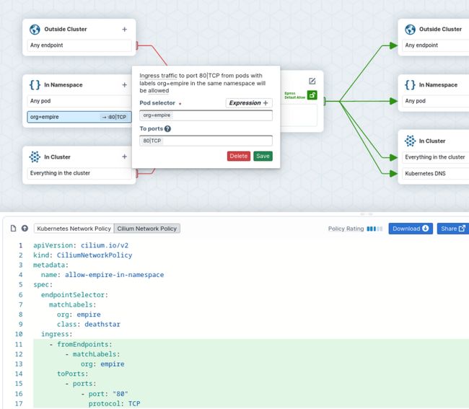Screen dimensions: 469x409
Task: Click To ports field with 80|TCP
Action: click(206, 141)
